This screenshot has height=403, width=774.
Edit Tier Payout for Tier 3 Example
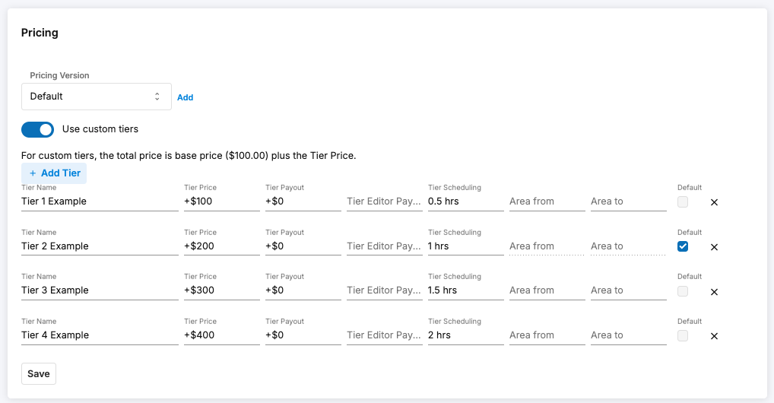pos(303,290)
